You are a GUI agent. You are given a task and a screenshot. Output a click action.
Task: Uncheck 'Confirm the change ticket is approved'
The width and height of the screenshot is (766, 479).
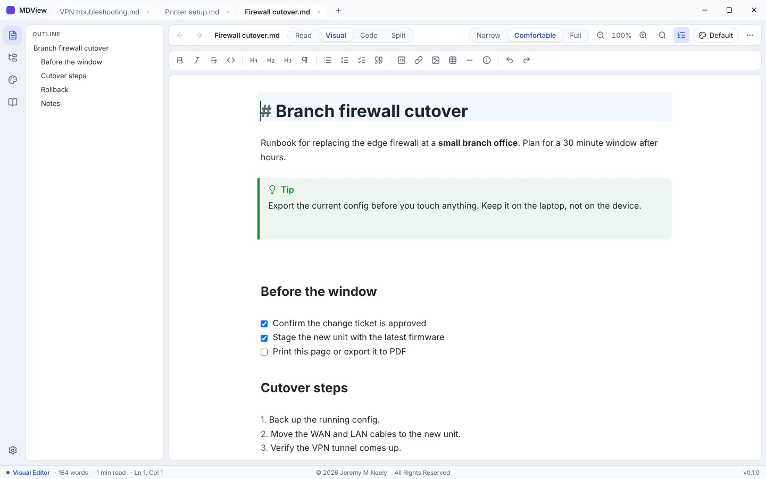click(x=264, y=324)
